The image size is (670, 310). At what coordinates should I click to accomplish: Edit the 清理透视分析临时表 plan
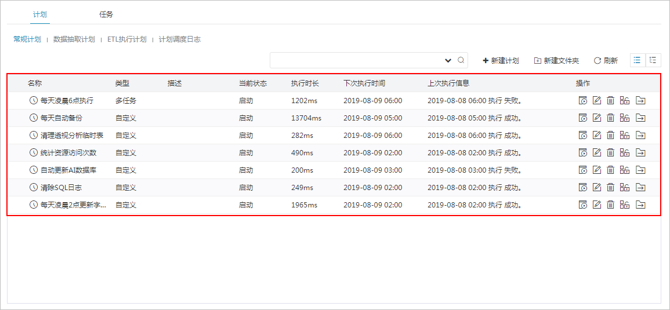click(x=597, y=136)
